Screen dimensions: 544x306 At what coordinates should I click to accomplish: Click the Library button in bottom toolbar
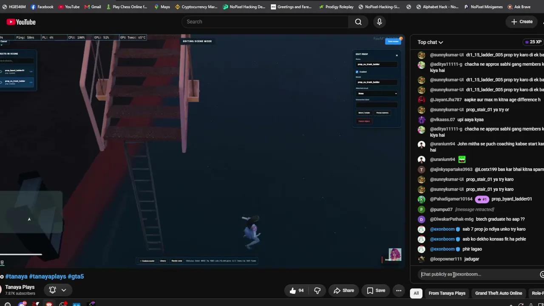(x=163, y=261)
